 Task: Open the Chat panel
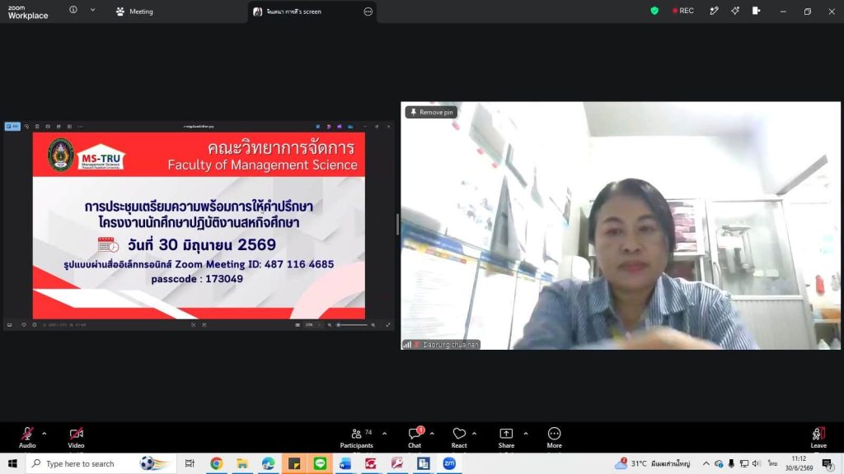tap(415, 437)
